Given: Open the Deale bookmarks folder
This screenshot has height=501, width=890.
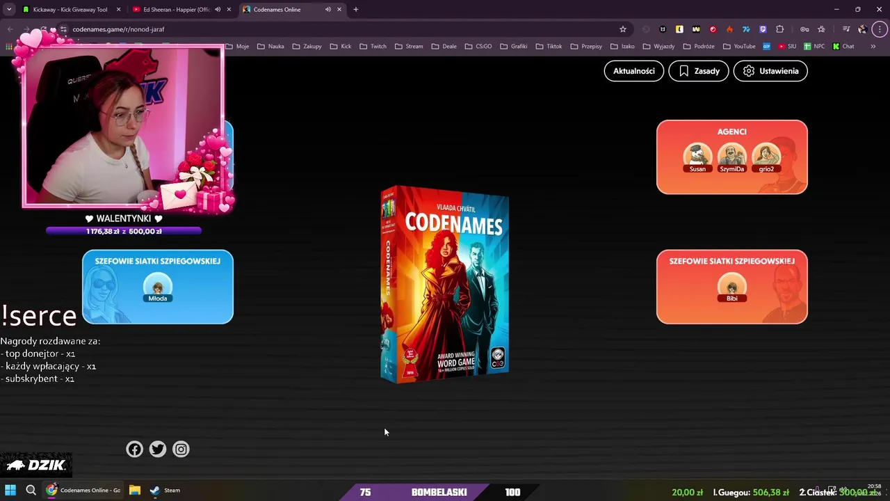Looking at the screenshot, I should coord(444,47).
